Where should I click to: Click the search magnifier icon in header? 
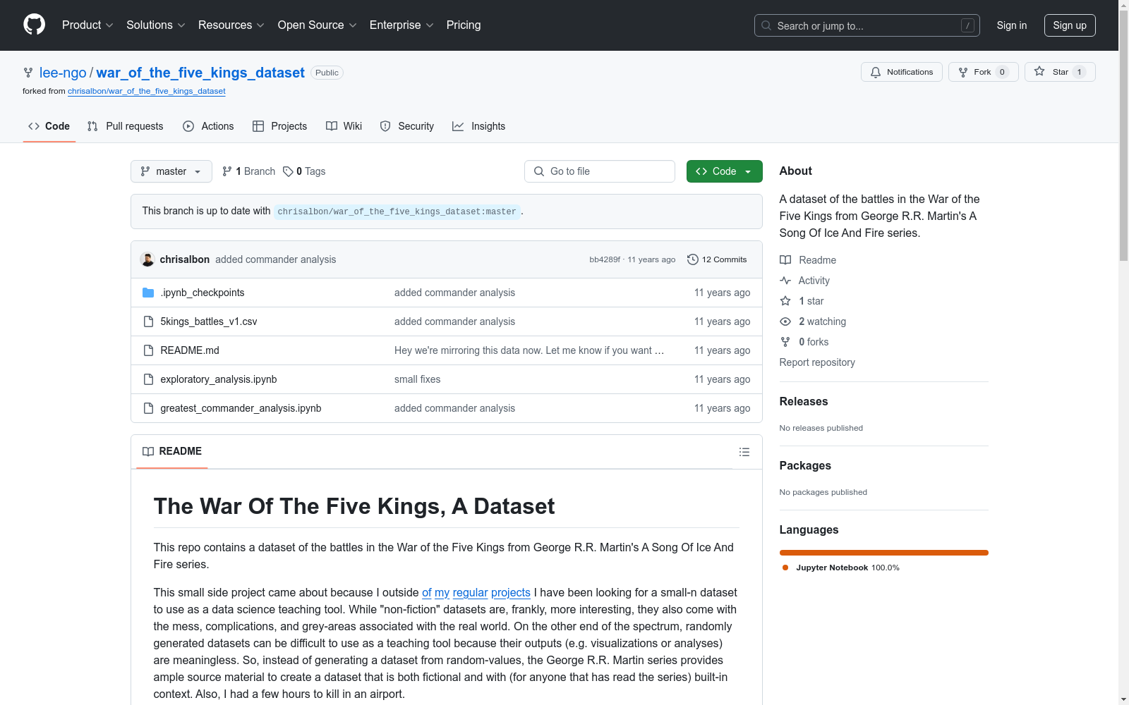(766, 25)
